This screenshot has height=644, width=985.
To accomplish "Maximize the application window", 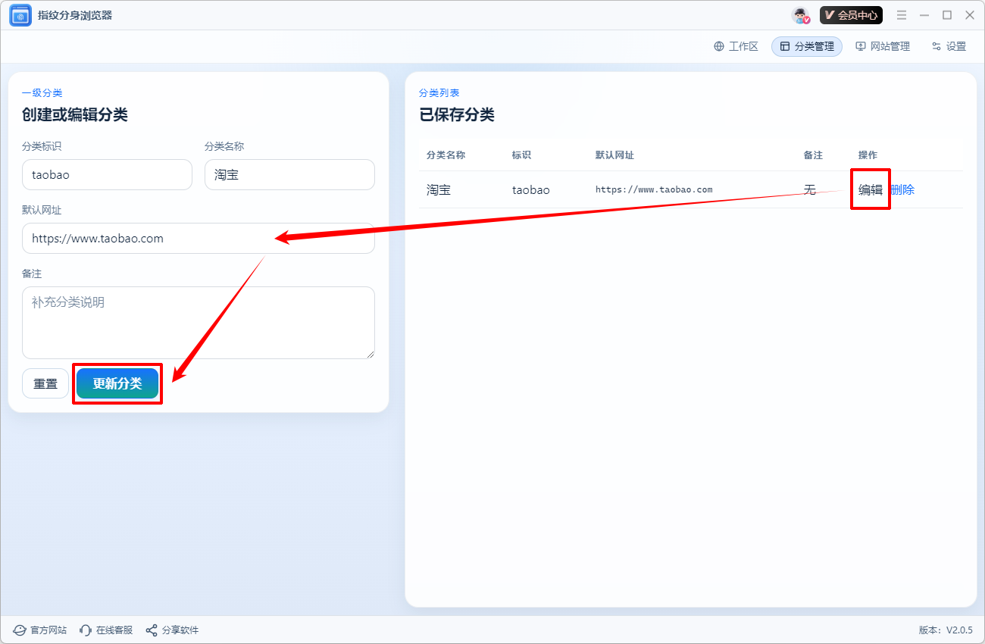I will pyautogui.click(x=947, y=15).
